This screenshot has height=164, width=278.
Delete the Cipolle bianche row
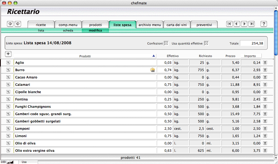coord(265,92)
